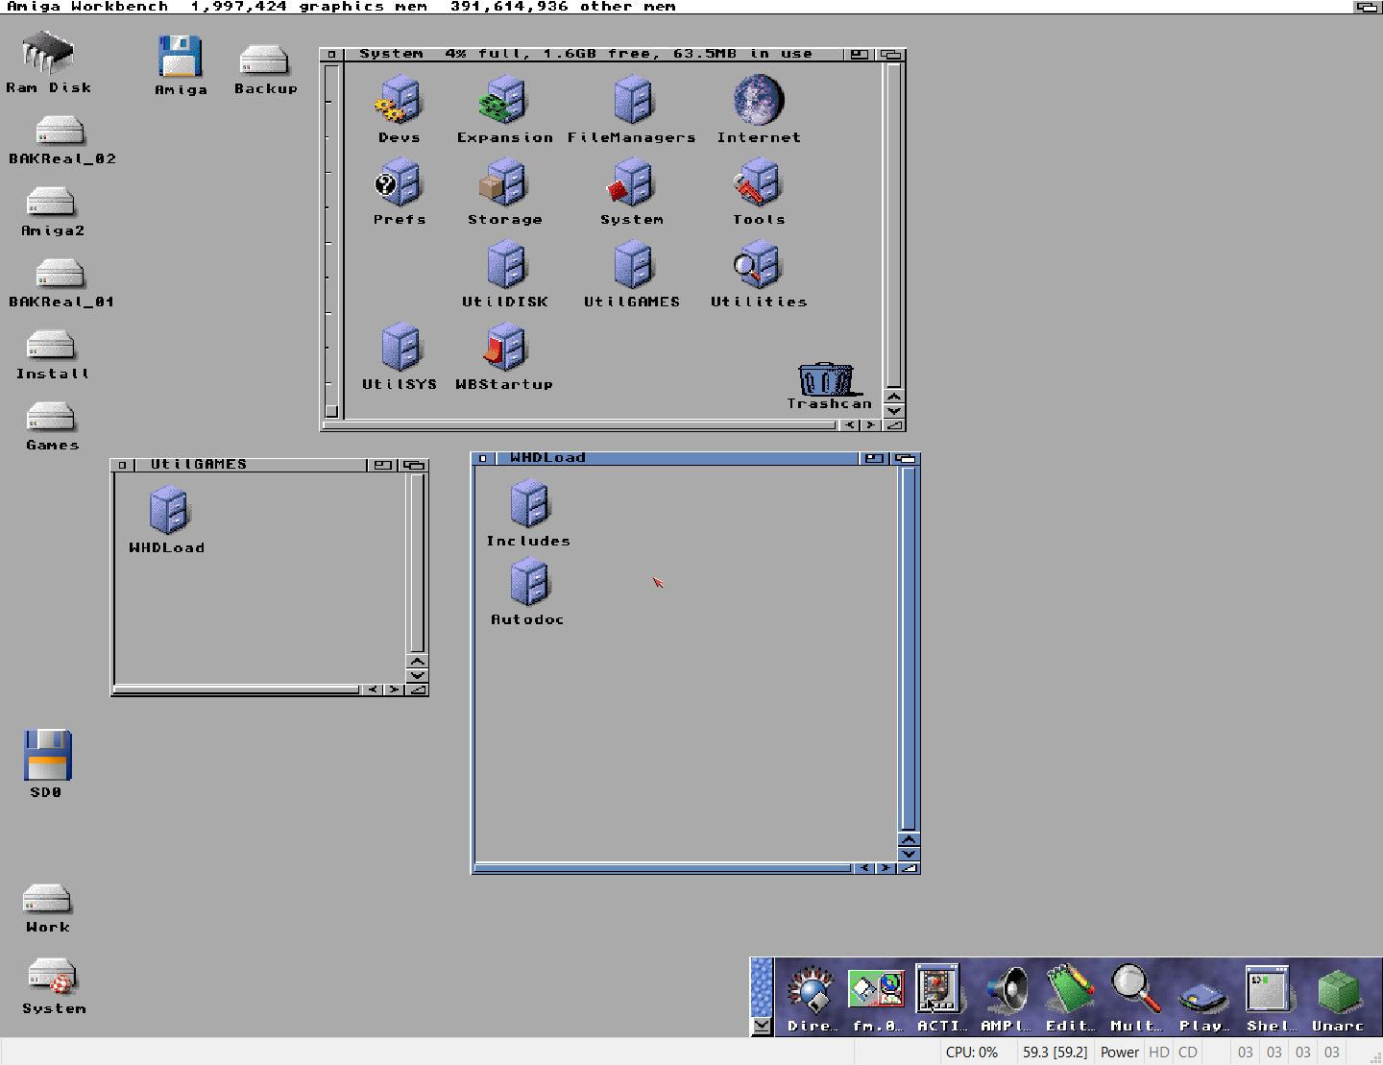Click the CPU: 0% status entry
This screenshot has width=1383, height=1065.
(x=972, y=1053)
